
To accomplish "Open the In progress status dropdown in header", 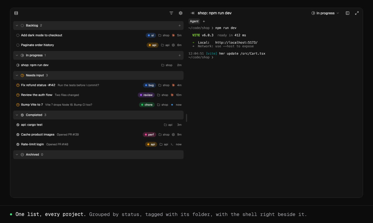I will (325, 13).
